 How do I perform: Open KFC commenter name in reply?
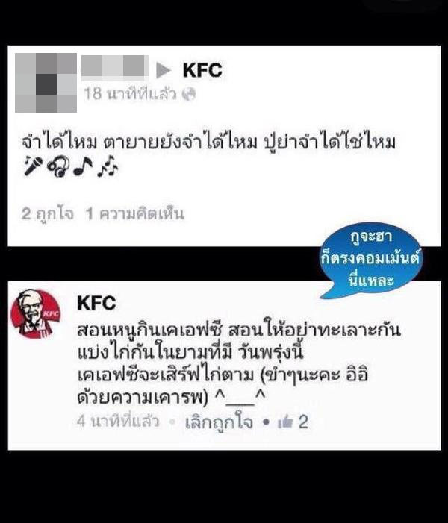click(96, 303)
